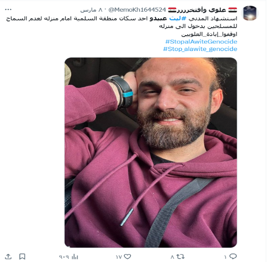Viewport: 267px width, 262px height.
Task: Click the display name علوي وأفتخرررر
Action: (202, 10)
